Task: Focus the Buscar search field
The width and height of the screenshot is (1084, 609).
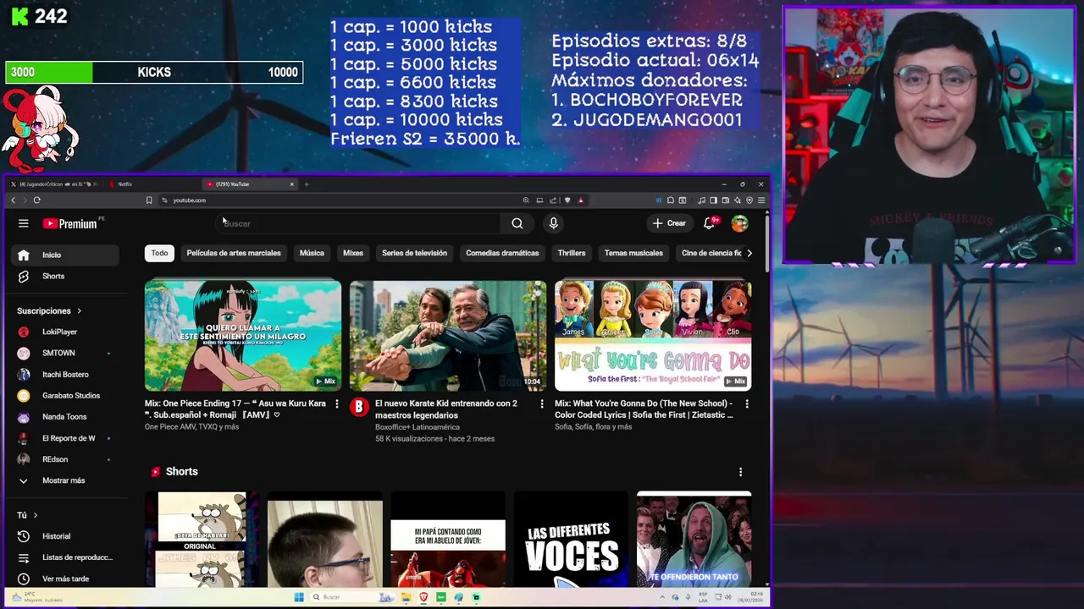Action: 360,223
